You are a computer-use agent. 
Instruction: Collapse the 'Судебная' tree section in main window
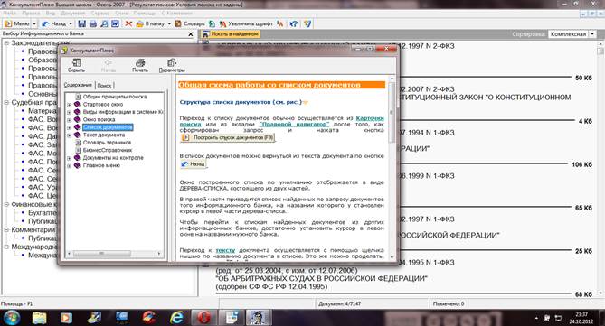[6, 103]
